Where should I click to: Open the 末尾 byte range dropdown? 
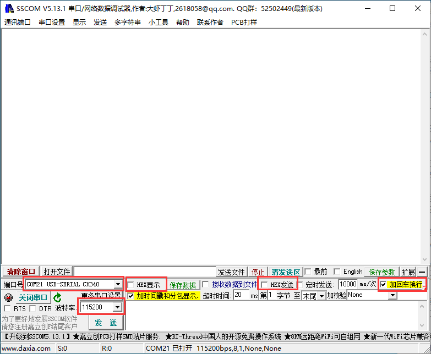click(321, 296)
